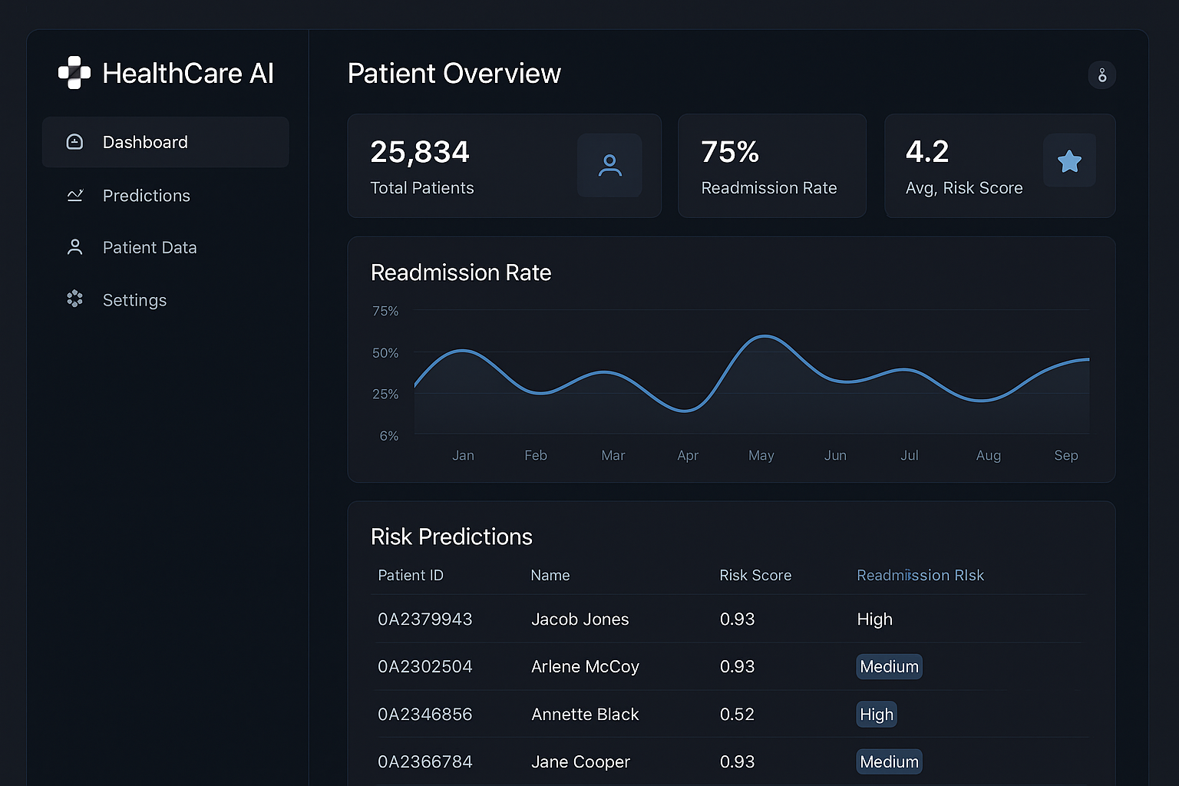This screenshot has width=1179, height=786.
Task: Sort by the Readmission Risk column header
Action: pos(920,575)
